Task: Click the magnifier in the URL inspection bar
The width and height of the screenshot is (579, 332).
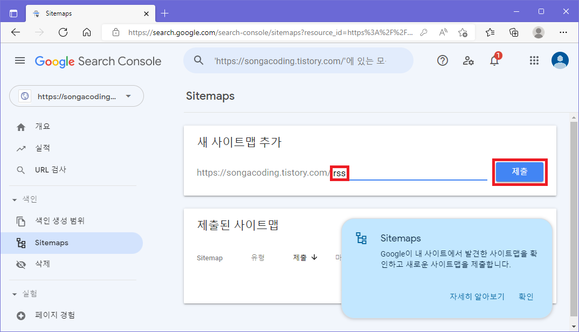Action: pyautogui.click(x=199, y=60)
